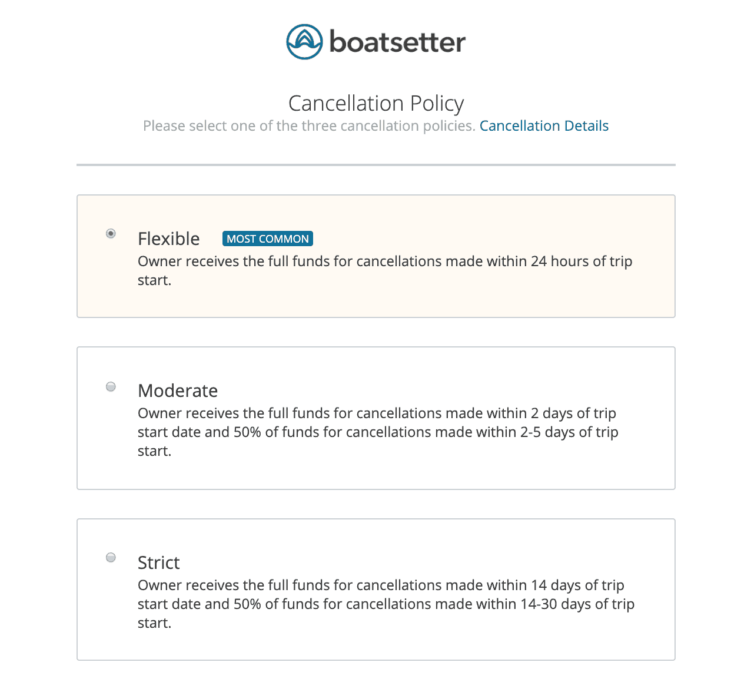The height and width of the screenshot is (682, 751).
Task: Select the Flexible cancellation policy radio button
Action: [x=111, y=234]
